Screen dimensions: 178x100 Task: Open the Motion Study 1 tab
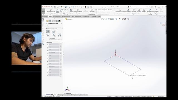(x=78, y=95)
